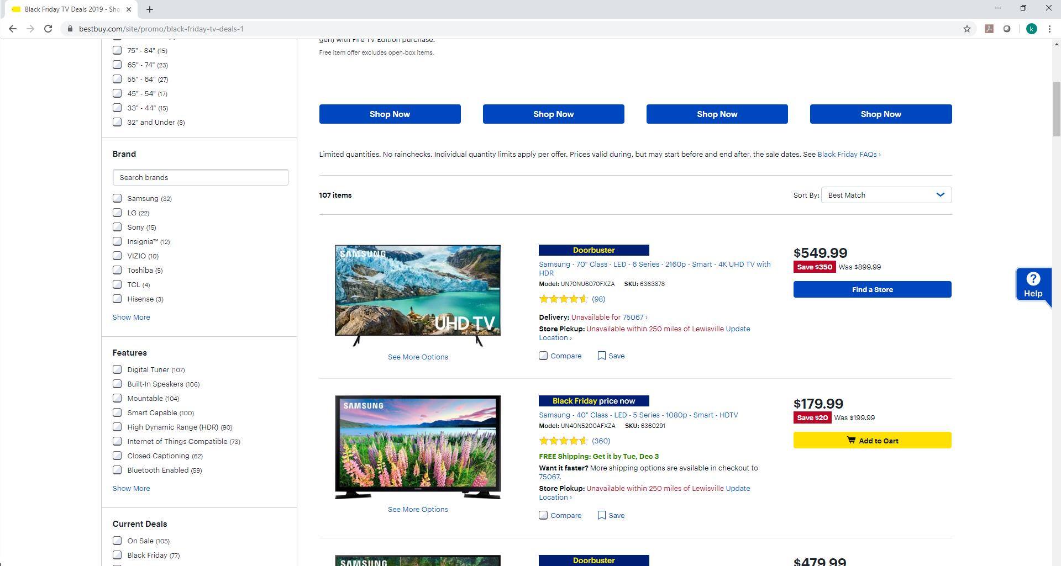Viewport: 1061px width, 566px height.
Task: Bookmark this page with the star icon
Action: pyautogui.click(x=967, y=29)
